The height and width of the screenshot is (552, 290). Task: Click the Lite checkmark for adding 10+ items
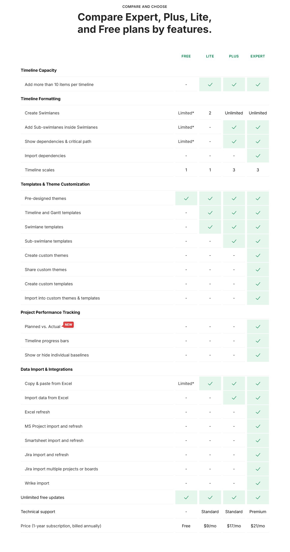coord(210,85)
